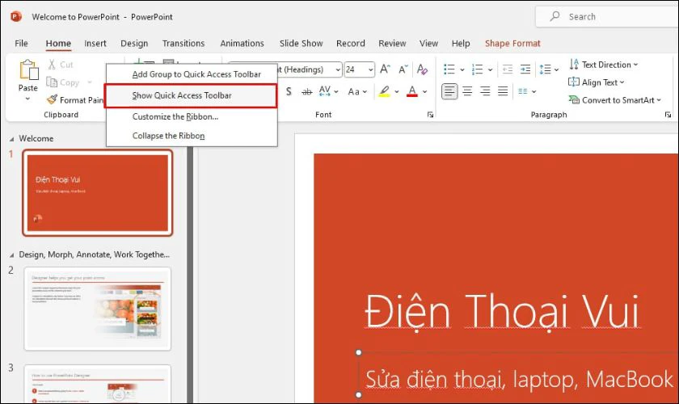Click the line spacing icon
This screenshot has height=404, width=679.
[x=545, y=69]
